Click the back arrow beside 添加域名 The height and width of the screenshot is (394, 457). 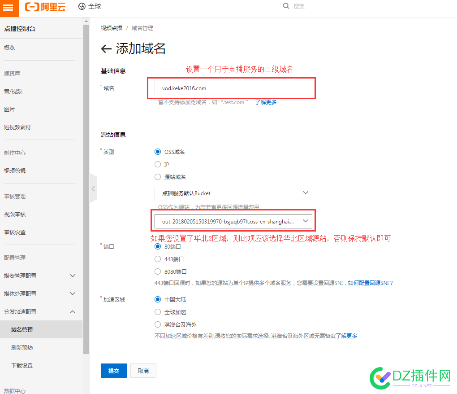[106, 49]
